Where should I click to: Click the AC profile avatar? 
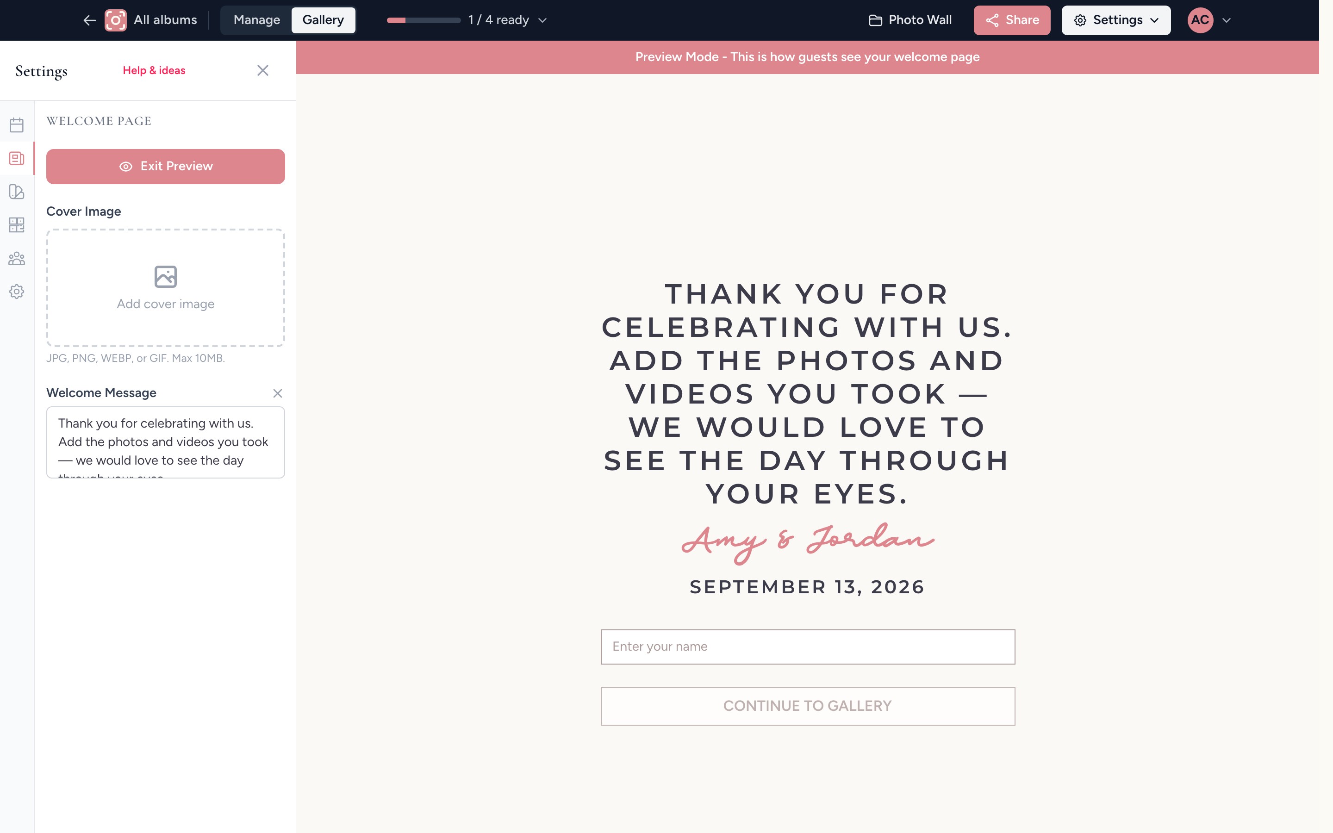click(1200, 20)
